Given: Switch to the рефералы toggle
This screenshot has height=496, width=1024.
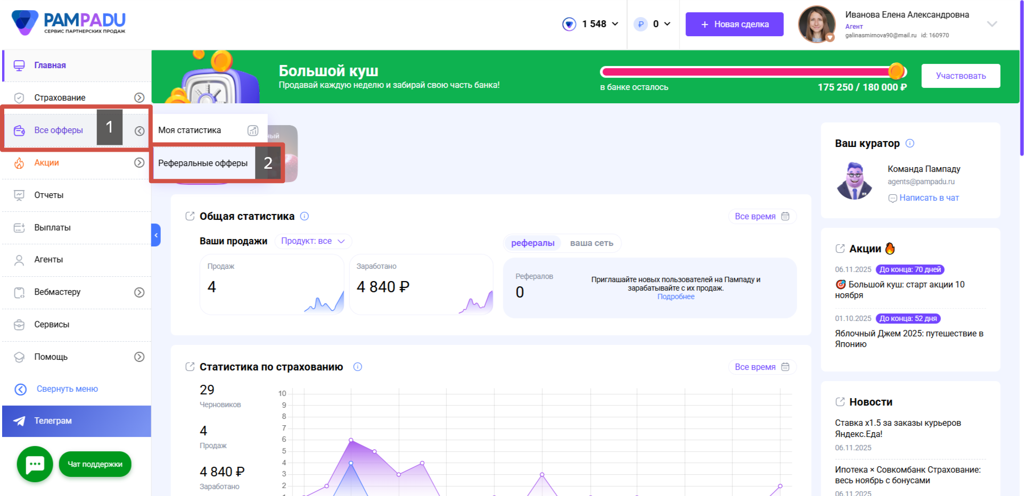Looking at the screenshot, I should [x=533, y=243].
